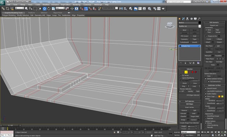The width and height of the screenshot is (227, 137).
Task: Switch to the Freeform ribbon tab
Action: [32, 13]
